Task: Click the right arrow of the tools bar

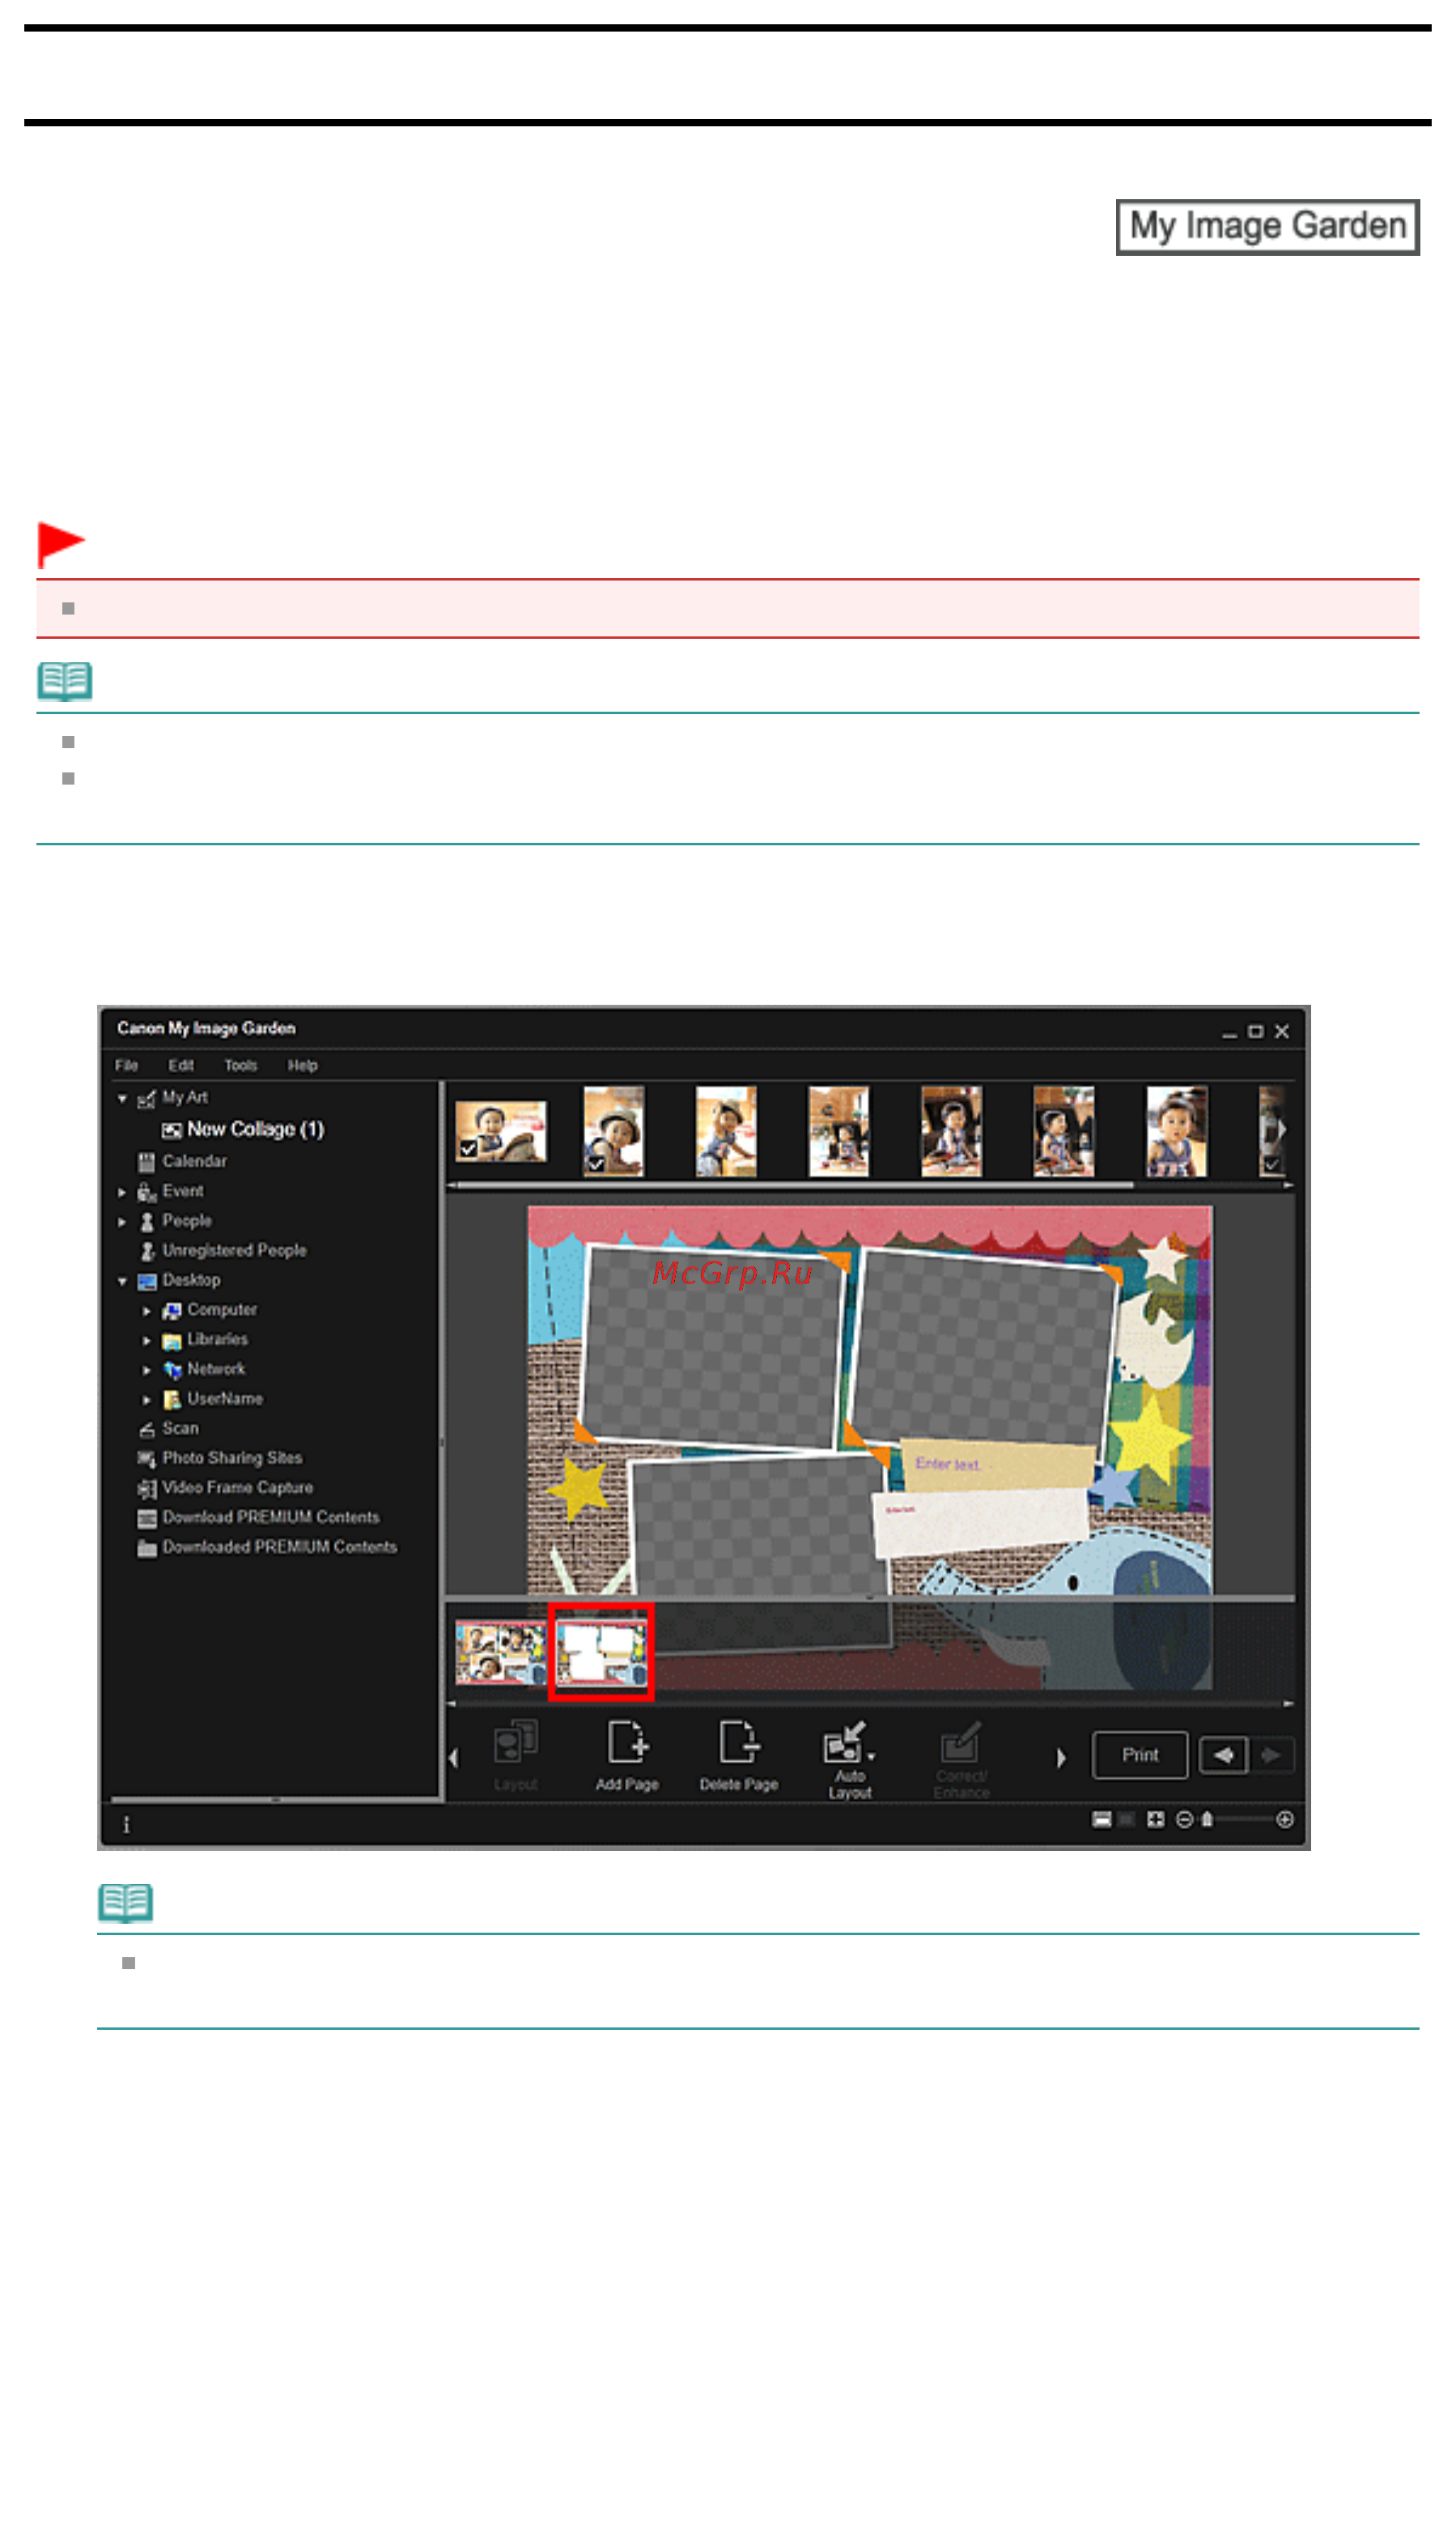Action: [1061, 1759]
